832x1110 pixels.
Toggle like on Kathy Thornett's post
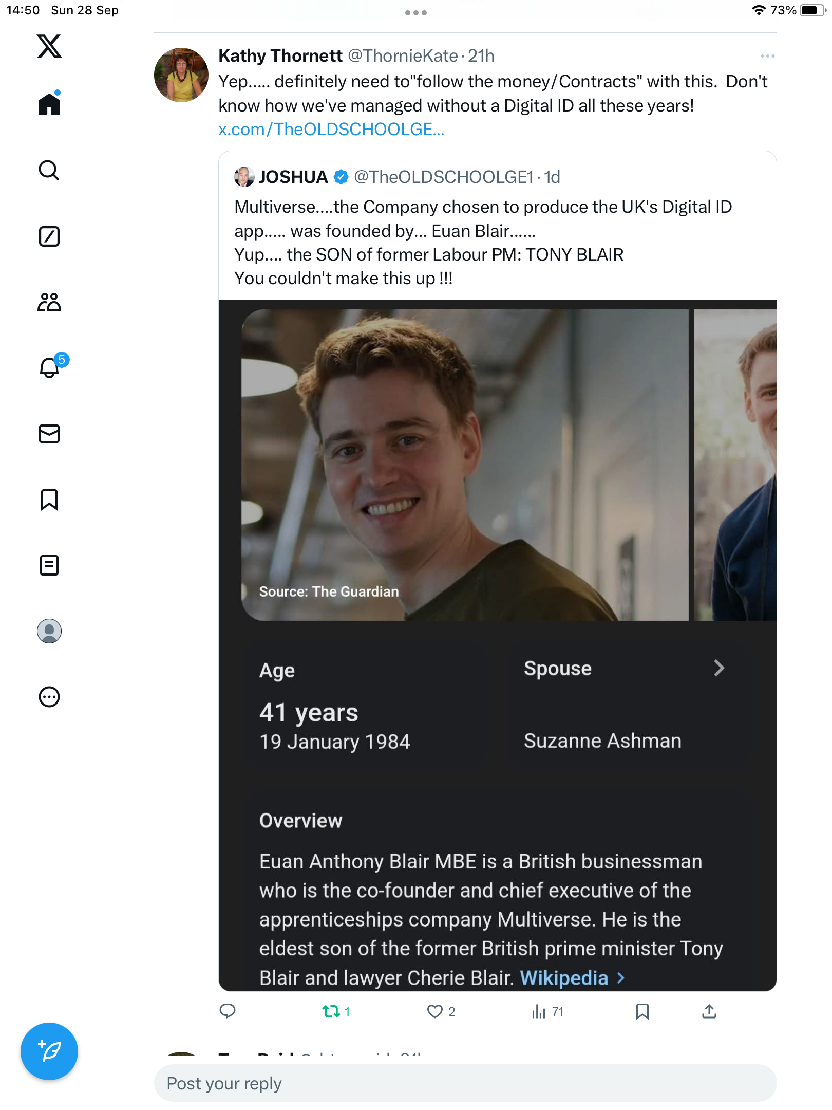point(435,1012)
